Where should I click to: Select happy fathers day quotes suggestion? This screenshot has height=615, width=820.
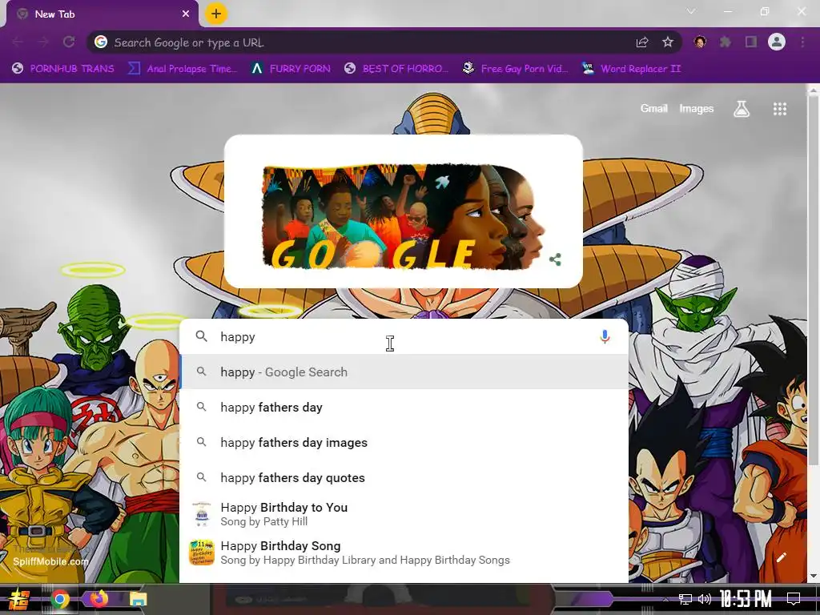point(404,477)
